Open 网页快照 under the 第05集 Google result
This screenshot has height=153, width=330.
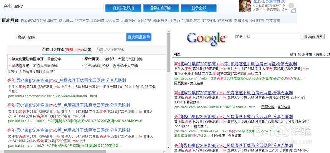[x=218, y=135]
